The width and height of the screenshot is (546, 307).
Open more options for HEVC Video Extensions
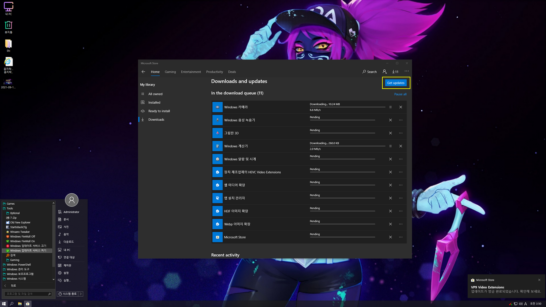pyautogui.click(x=401, y=172)
